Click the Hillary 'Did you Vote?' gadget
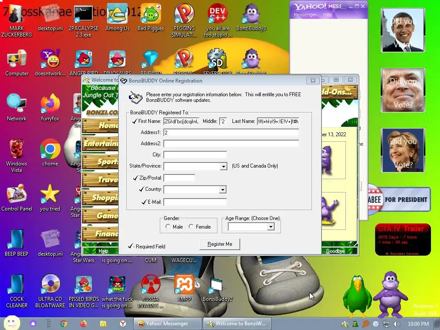 click(x=403, y=150)
